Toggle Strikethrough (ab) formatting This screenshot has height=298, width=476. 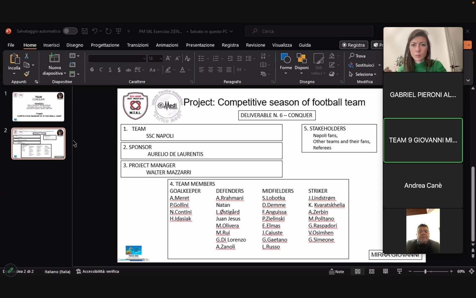click(x=128, y=70)
